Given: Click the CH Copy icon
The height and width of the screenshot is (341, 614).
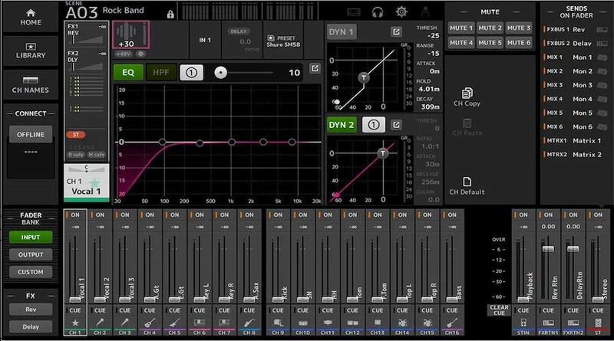Looking at the screenshot, I should click(x=467, y=93).
